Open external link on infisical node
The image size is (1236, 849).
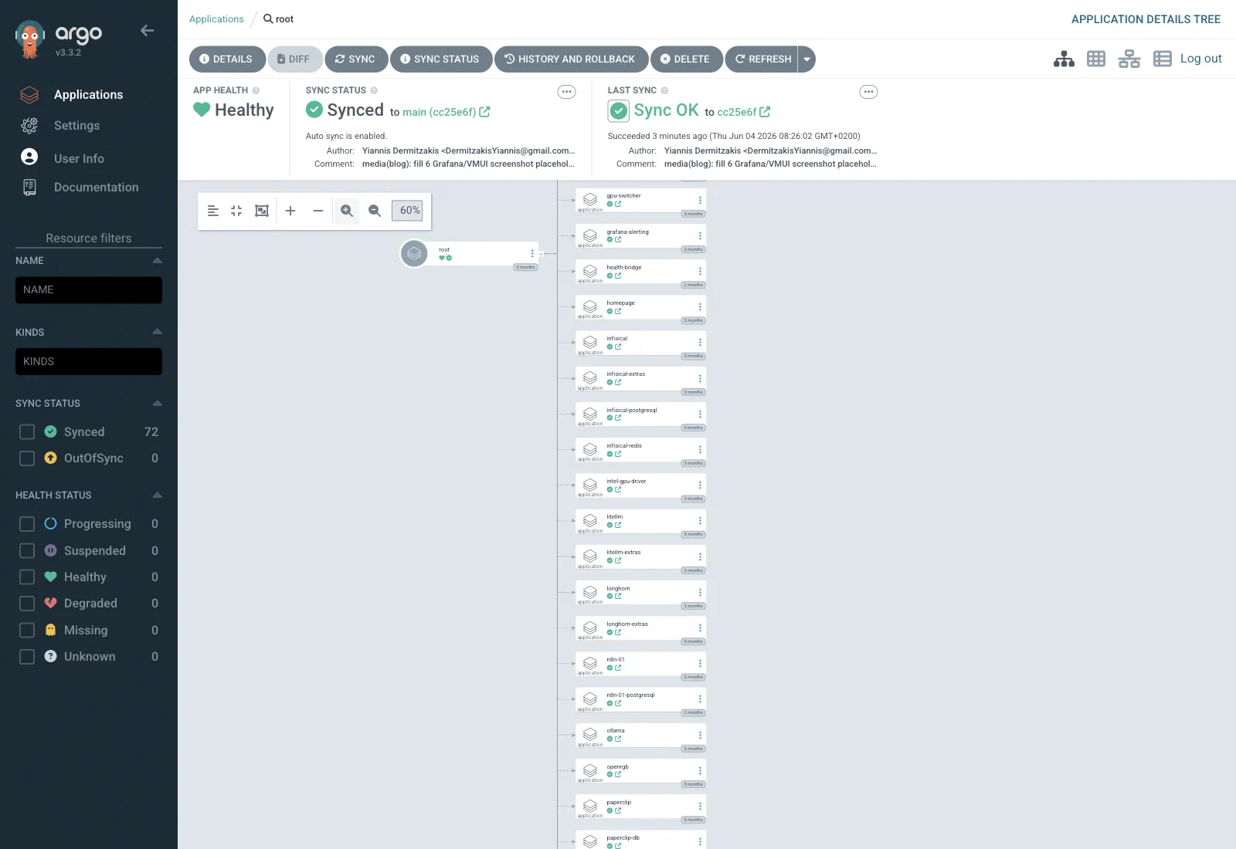pyautogui.click(x=618, y=347)
